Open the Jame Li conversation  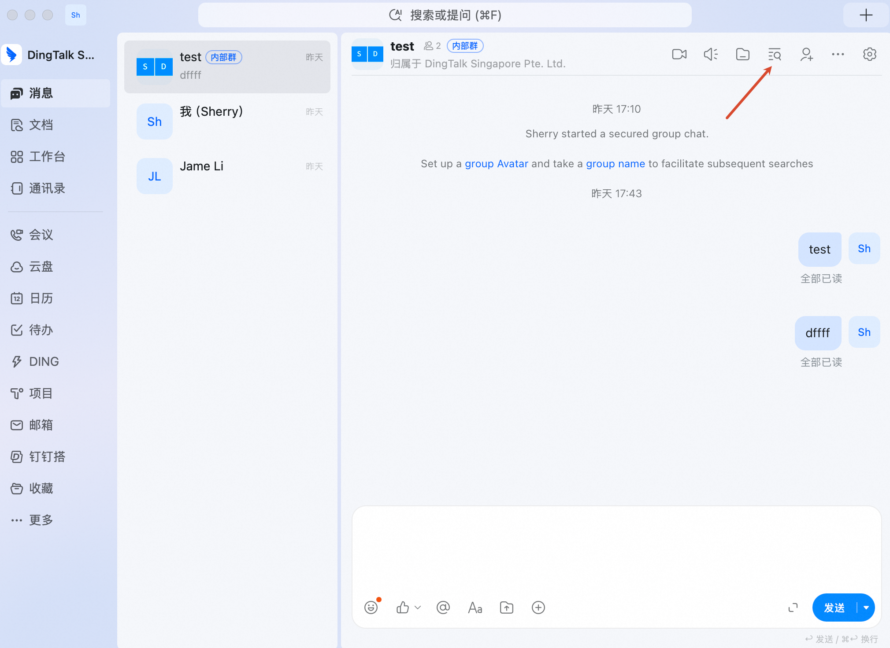pyautogui.click(x=227, y=176)
